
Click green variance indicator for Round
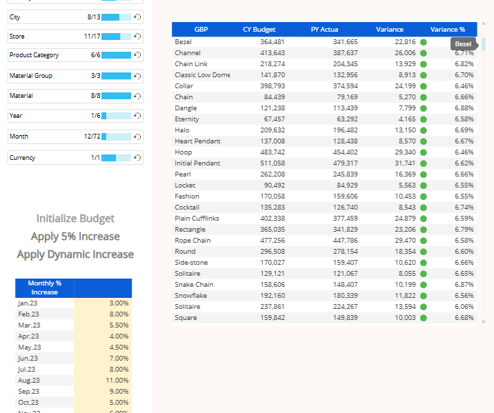click(x=424, y=252)
